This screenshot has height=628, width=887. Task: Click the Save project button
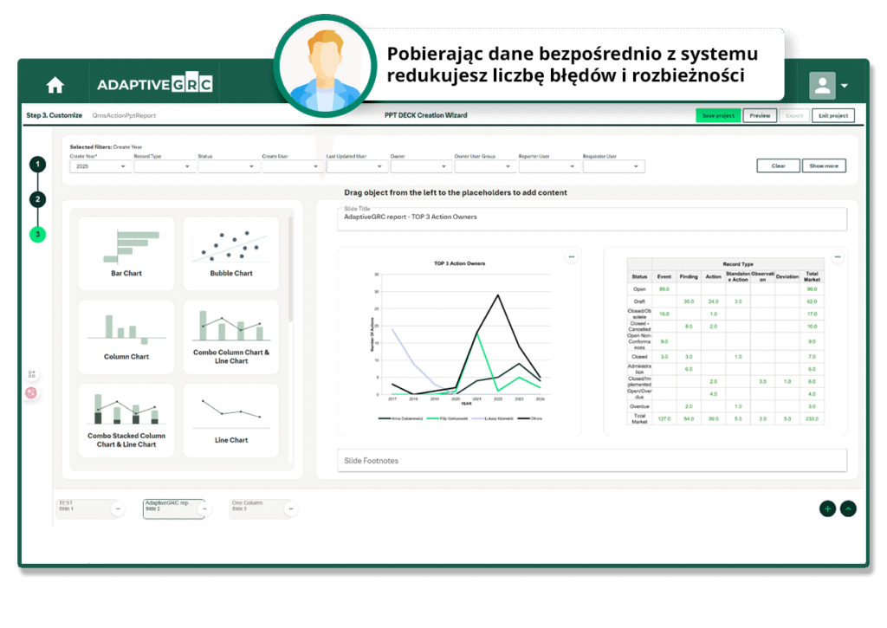point(717,114)
